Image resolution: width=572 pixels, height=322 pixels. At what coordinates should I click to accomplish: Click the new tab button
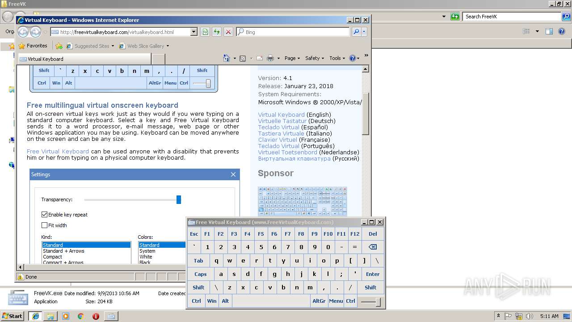159,59
